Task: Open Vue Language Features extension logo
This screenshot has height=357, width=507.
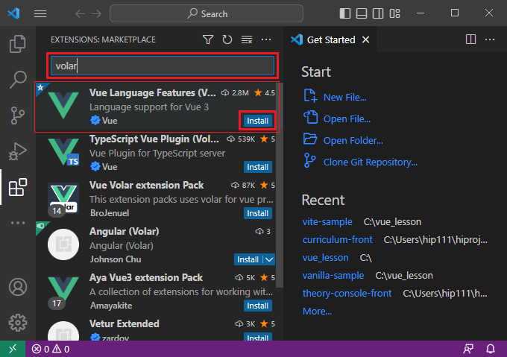Action: click(63, 105)
